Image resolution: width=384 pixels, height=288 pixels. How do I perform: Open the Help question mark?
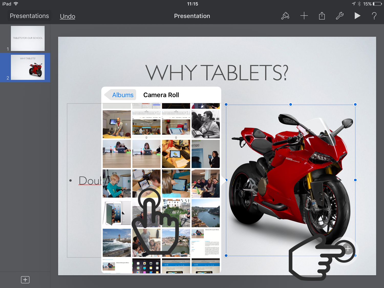pyautogui.click(x=374, y=16)
